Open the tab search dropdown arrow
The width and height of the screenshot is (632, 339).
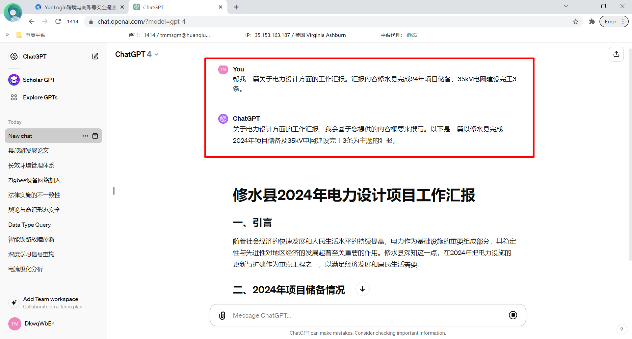coord(566,6)
